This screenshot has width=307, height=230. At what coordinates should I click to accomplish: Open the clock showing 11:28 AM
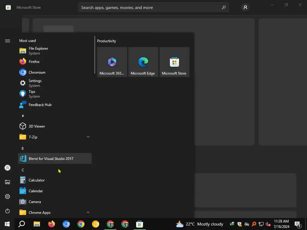(x=281, y=224)
